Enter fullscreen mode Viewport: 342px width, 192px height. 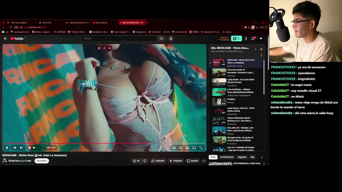click(x=201, y=147)
